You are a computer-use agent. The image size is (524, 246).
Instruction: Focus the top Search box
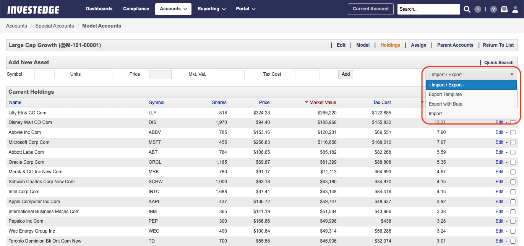pyautogui.click(x=428, y=9)
